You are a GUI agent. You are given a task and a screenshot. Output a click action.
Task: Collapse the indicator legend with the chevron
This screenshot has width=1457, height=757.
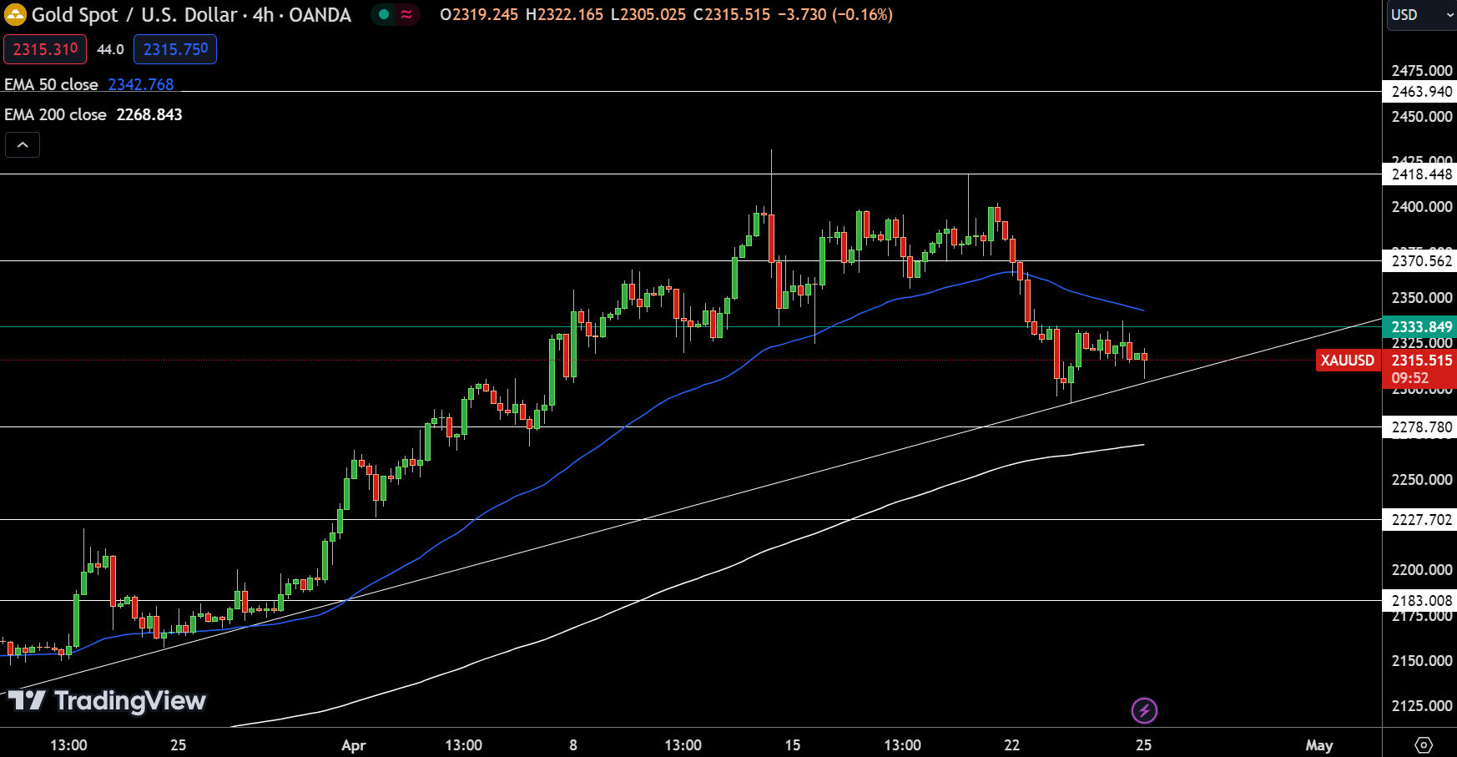(23, 145)
